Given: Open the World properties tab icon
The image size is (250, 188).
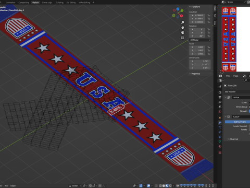Looking at the screenshot, I should click(220, 111).
